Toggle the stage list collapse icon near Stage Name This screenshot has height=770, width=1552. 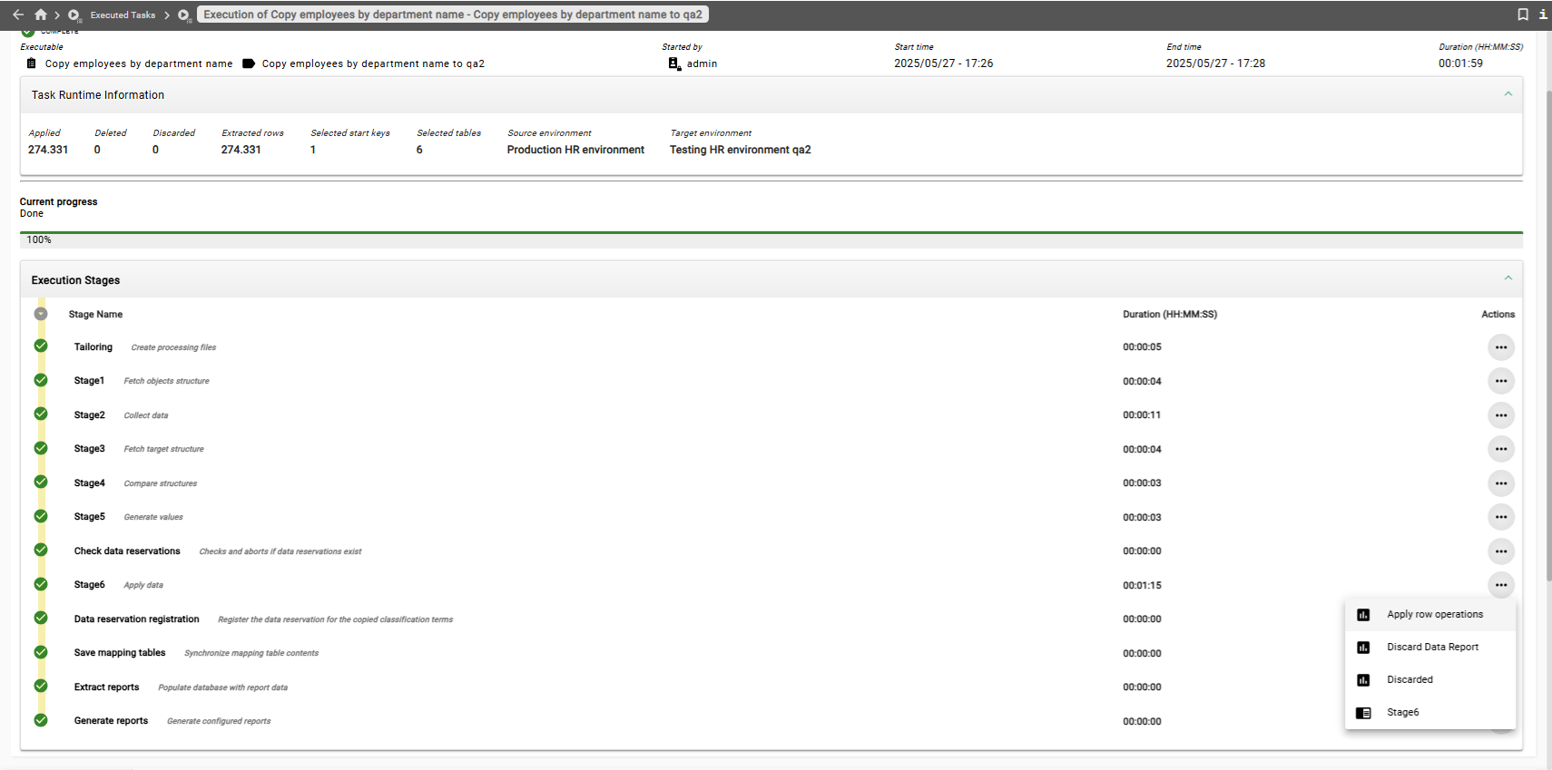(41, 314)
